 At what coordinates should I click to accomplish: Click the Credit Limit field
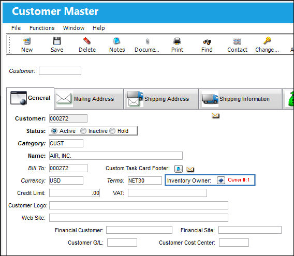(75, 193)
